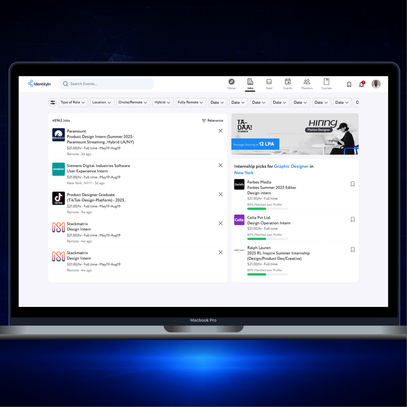
Task: Open the Mentors tab
Action: click(x=307, y=84)
